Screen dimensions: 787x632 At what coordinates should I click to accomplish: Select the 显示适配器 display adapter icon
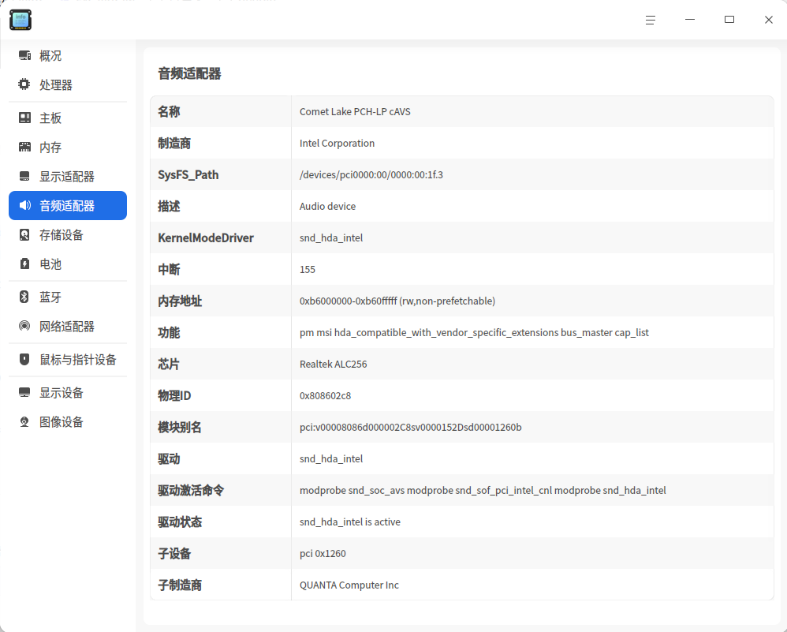pos(24,176)
